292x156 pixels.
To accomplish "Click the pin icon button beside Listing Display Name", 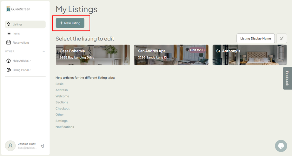I will [x=282, y=38].
